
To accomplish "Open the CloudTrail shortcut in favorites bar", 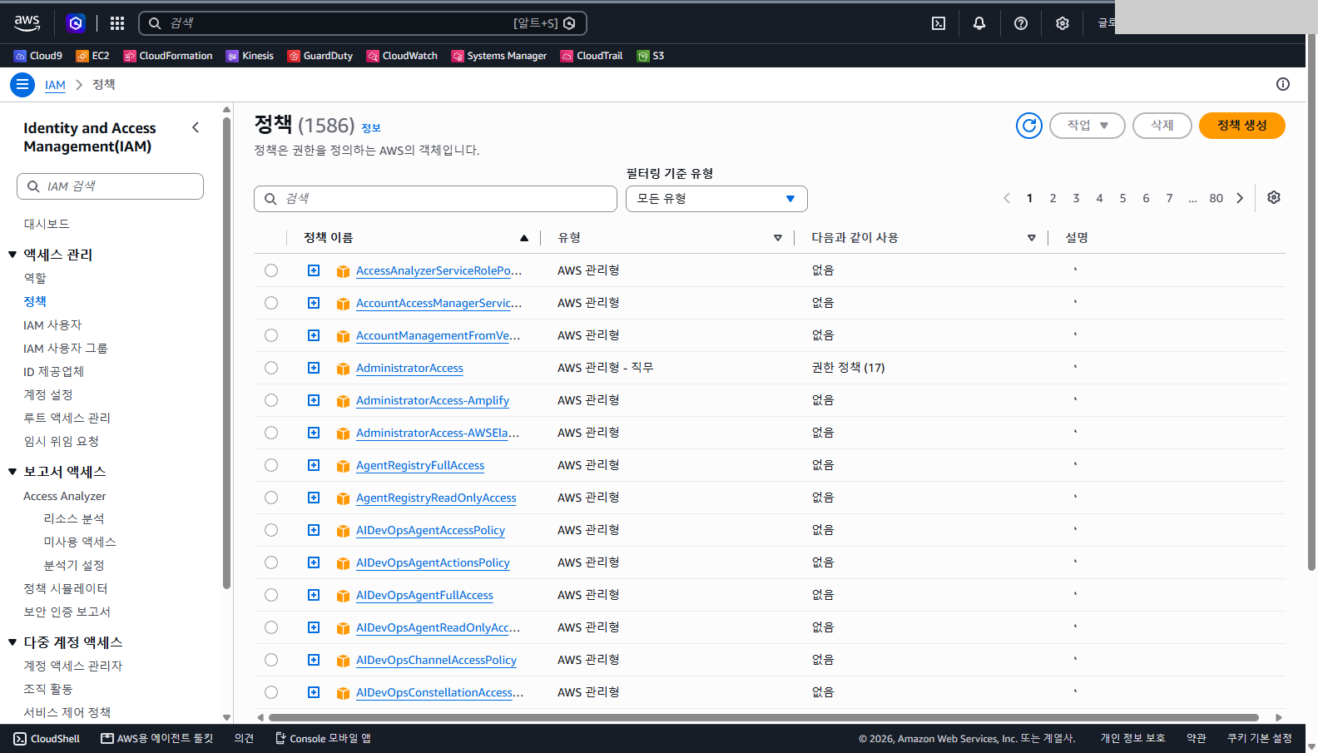I will [x=592, y=56].
